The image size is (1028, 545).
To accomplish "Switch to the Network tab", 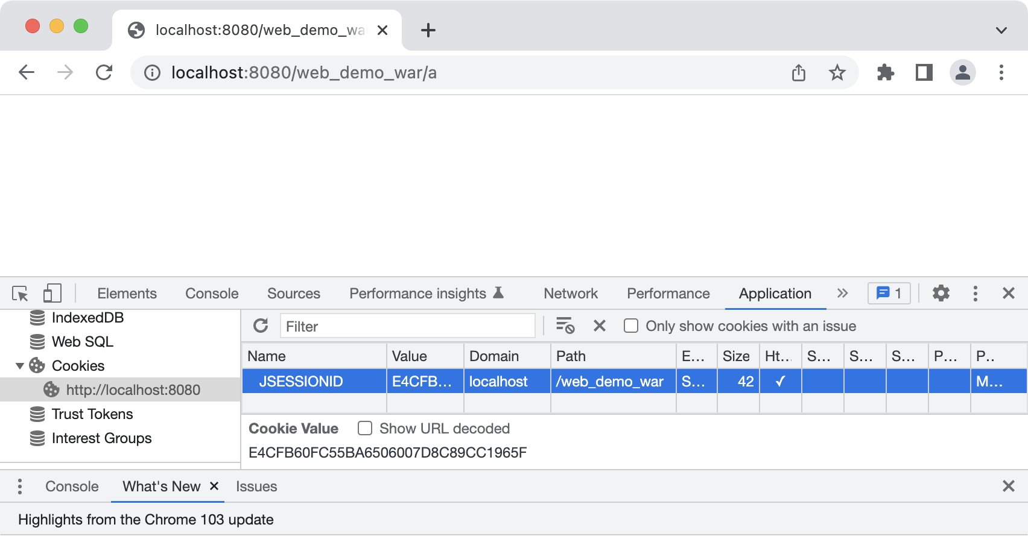I will [570, 294].
